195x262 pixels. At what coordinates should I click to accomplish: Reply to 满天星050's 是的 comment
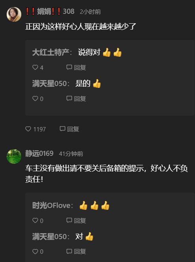point(76,99)
